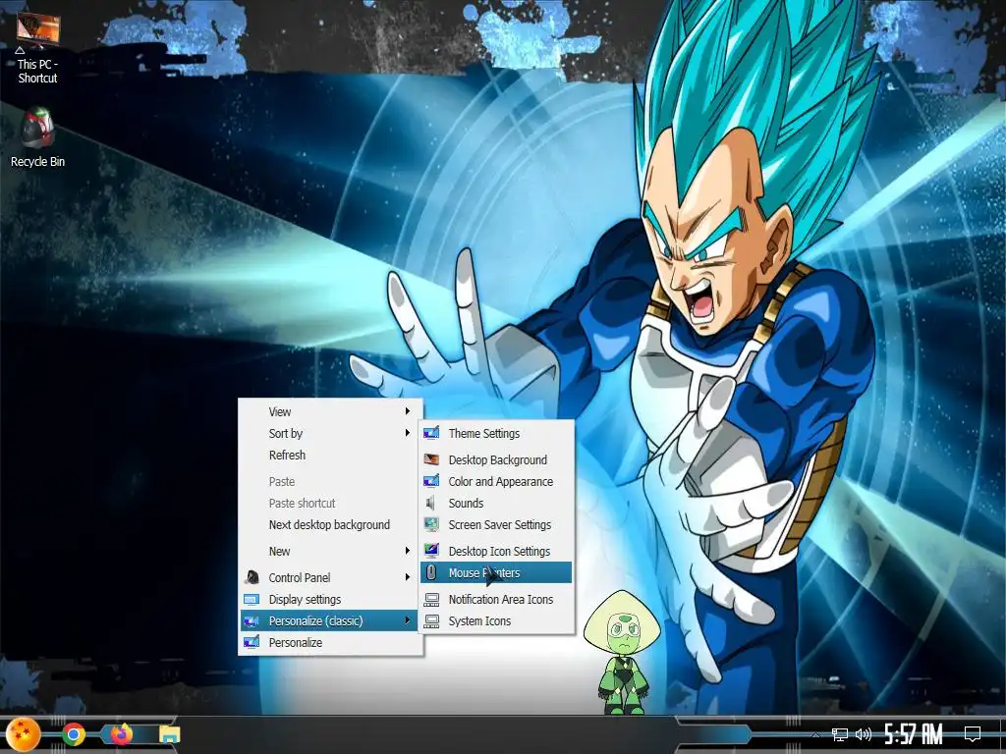Screen dimensions: 1006x754
Task: Open Desktop Background settings
Action: (x=496, y=459)
